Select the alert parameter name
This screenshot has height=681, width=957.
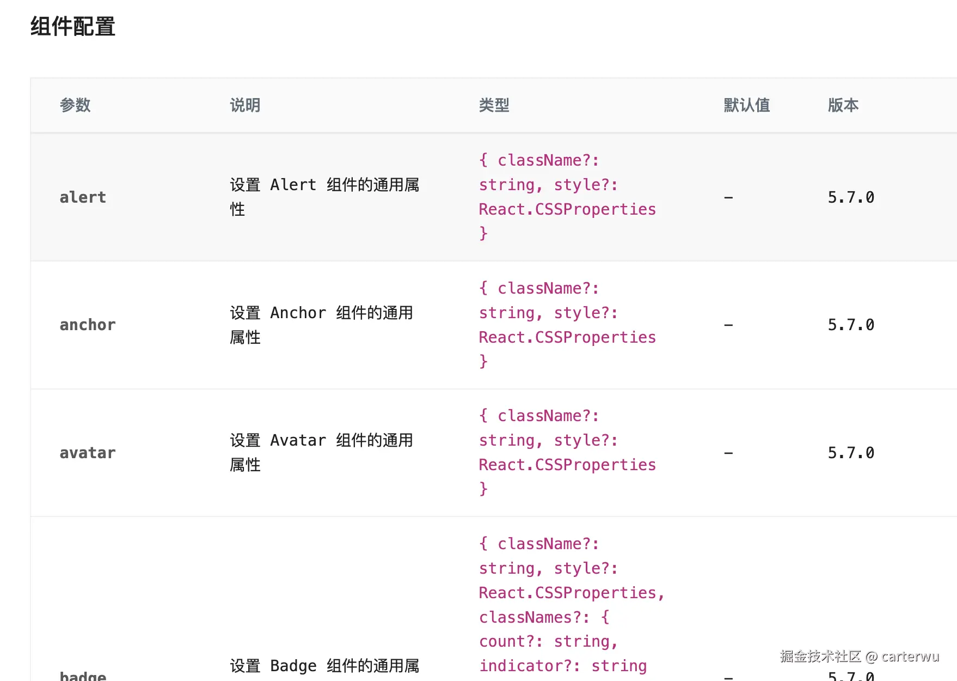click(83, 197)
